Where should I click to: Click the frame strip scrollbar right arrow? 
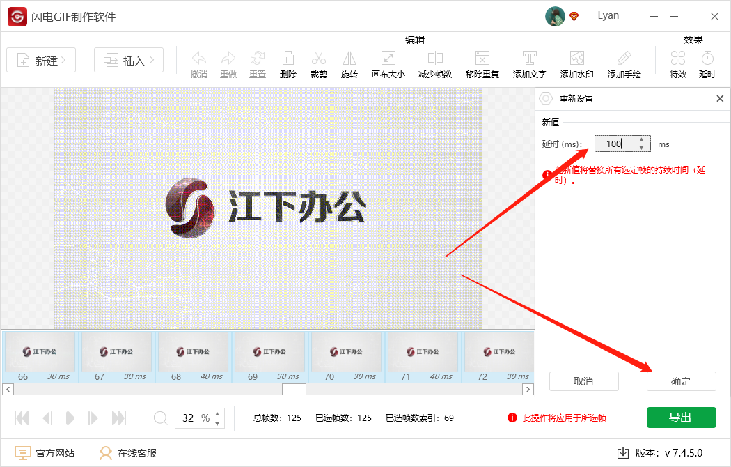[x=528, y=389]
